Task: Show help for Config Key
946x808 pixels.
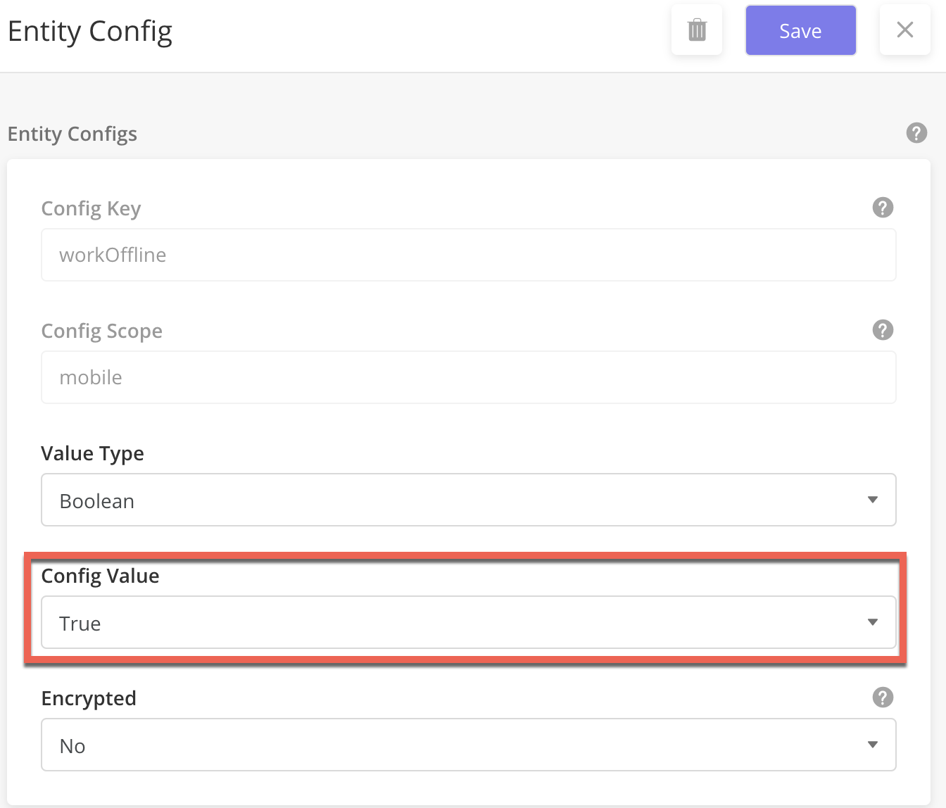Action: pos(883,208)
